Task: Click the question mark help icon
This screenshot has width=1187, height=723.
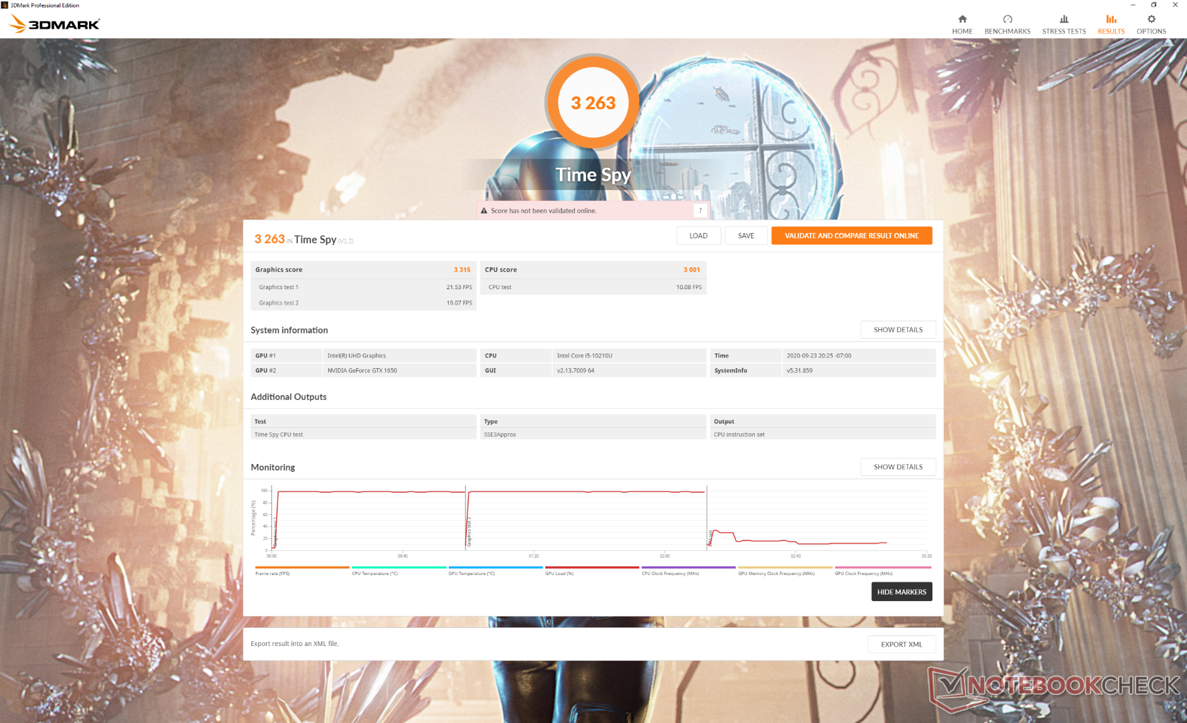Action: pos(700,210)
